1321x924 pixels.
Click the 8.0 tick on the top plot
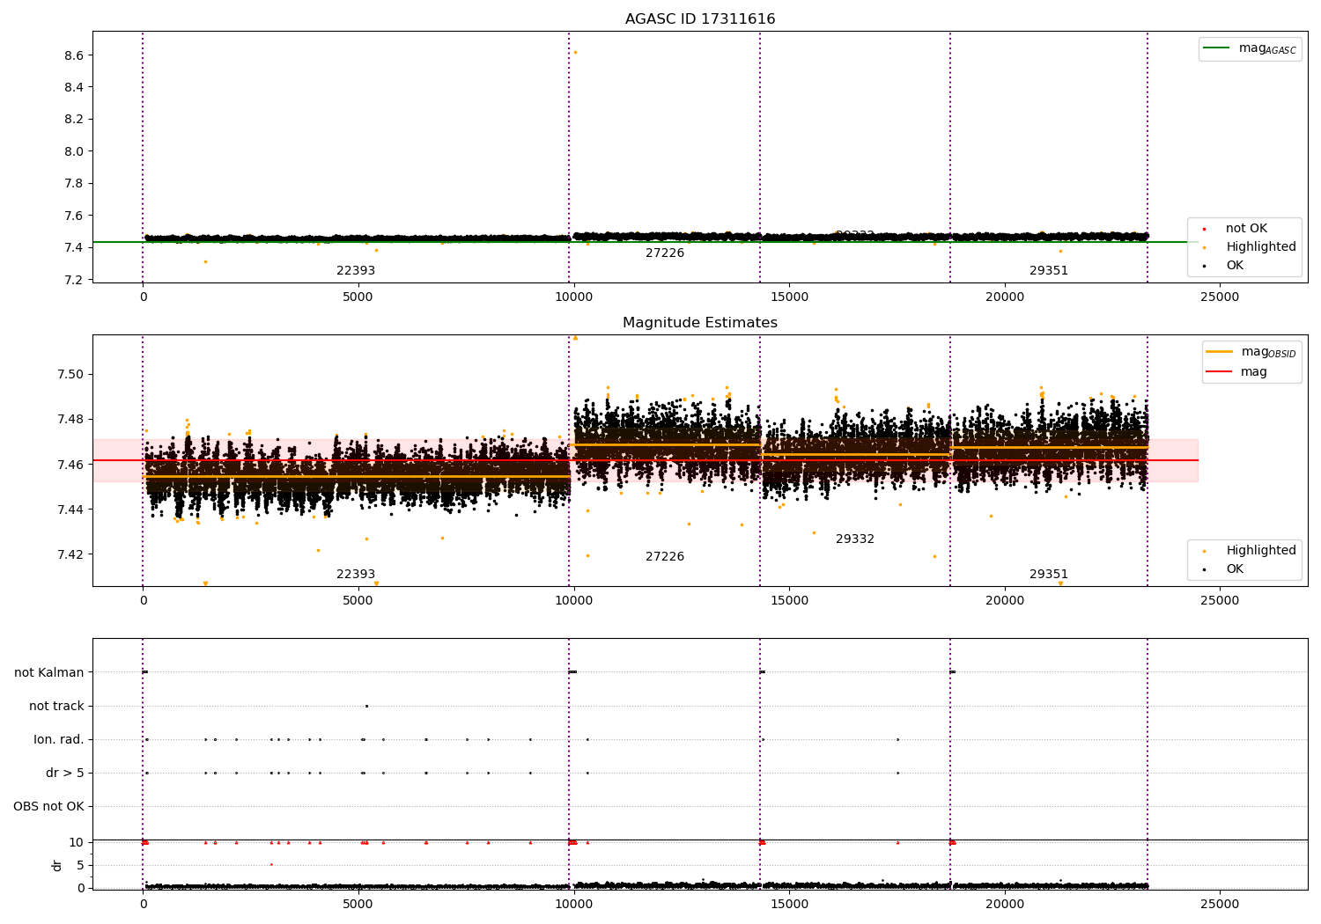point(74,151)
